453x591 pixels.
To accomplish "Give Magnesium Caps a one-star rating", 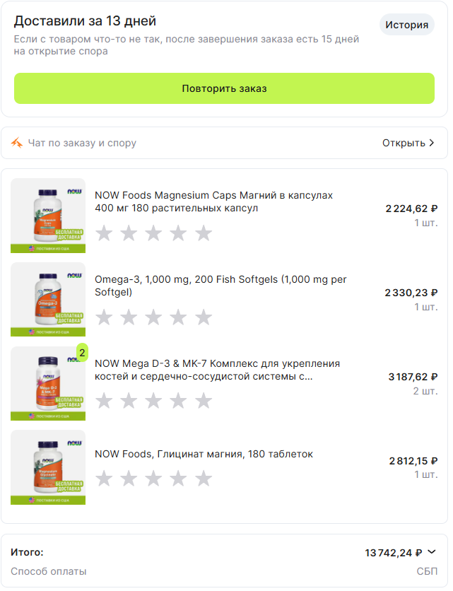I will [104, 234].
